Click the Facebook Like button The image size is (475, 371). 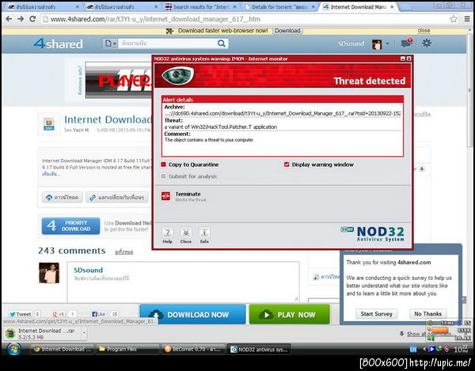(98, 314)
